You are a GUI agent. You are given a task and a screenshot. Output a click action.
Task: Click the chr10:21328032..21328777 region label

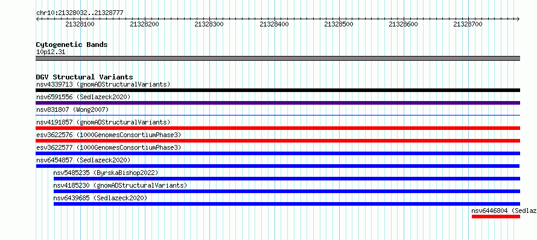(x=80, y=13)
